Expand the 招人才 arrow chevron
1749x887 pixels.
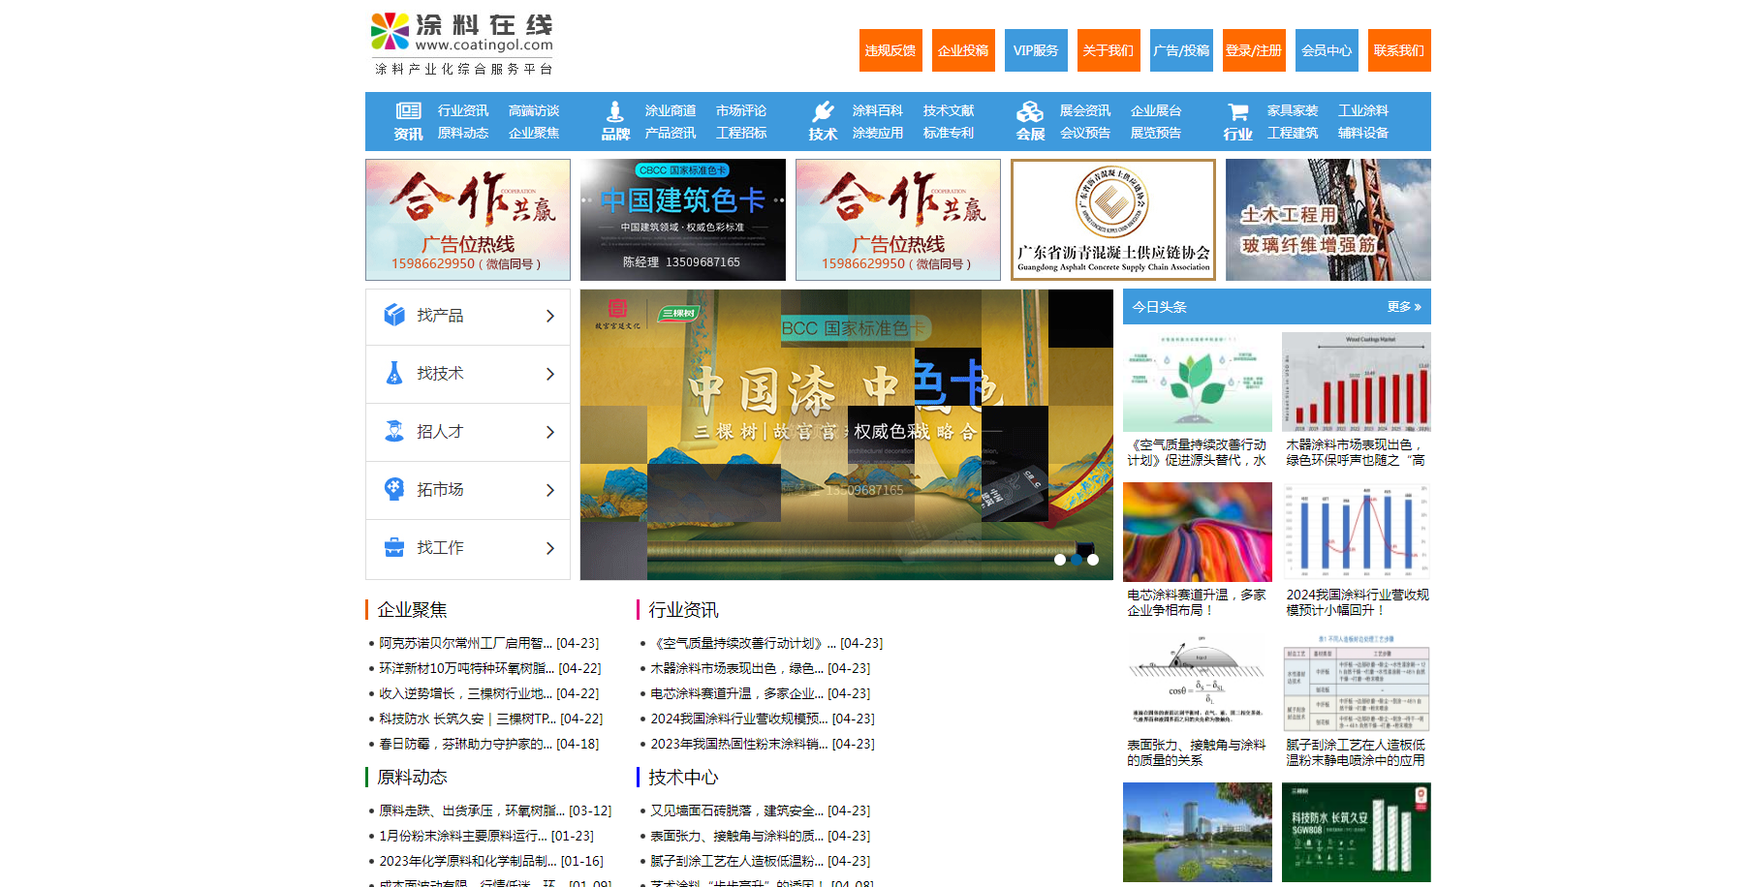point(549,432)
